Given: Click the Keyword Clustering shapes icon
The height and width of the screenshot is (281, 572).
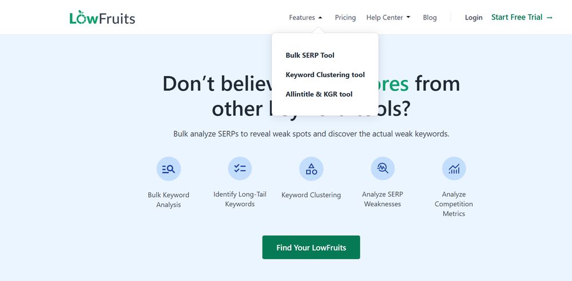Looking at the screenshot, I should tap(311, 168).
